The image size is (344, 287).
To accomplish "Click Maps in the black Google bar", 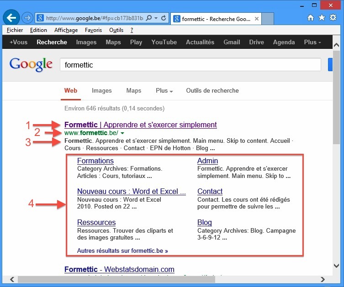I will coord(113,42).
